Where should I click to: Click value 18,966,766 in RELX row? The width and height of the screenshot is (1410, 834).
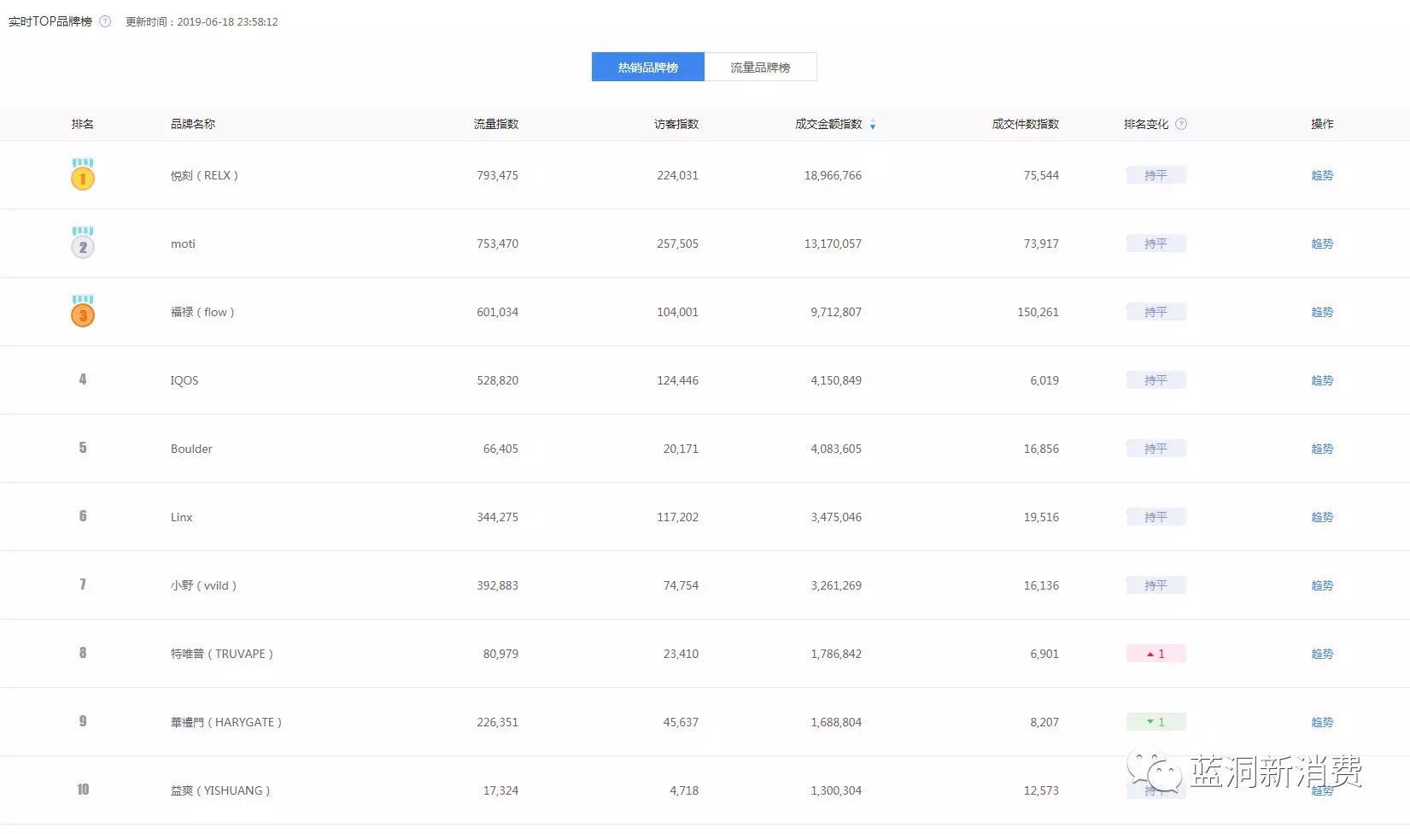[833, 175]
